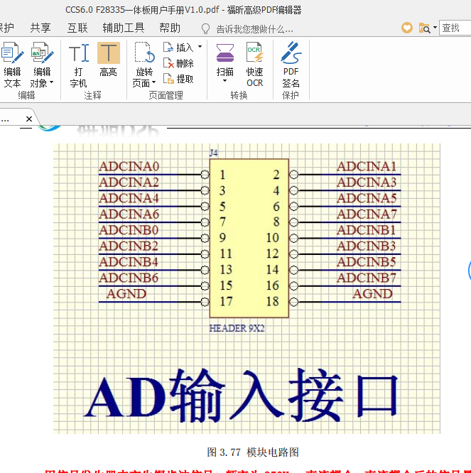471x473 pixels.
Task: Open the Protect ribbon tab
Action: (6, 28)
